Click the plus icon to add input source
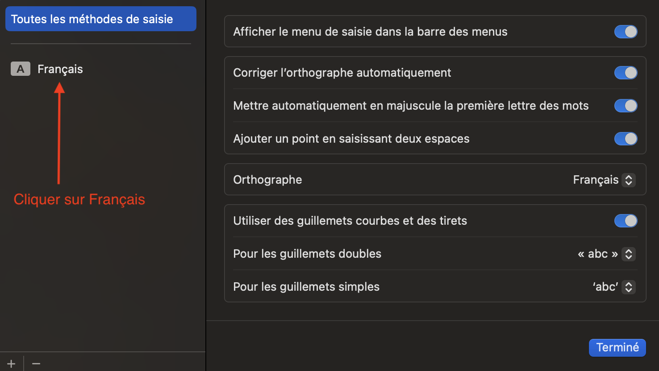659x371 pixels. point(11,363)
